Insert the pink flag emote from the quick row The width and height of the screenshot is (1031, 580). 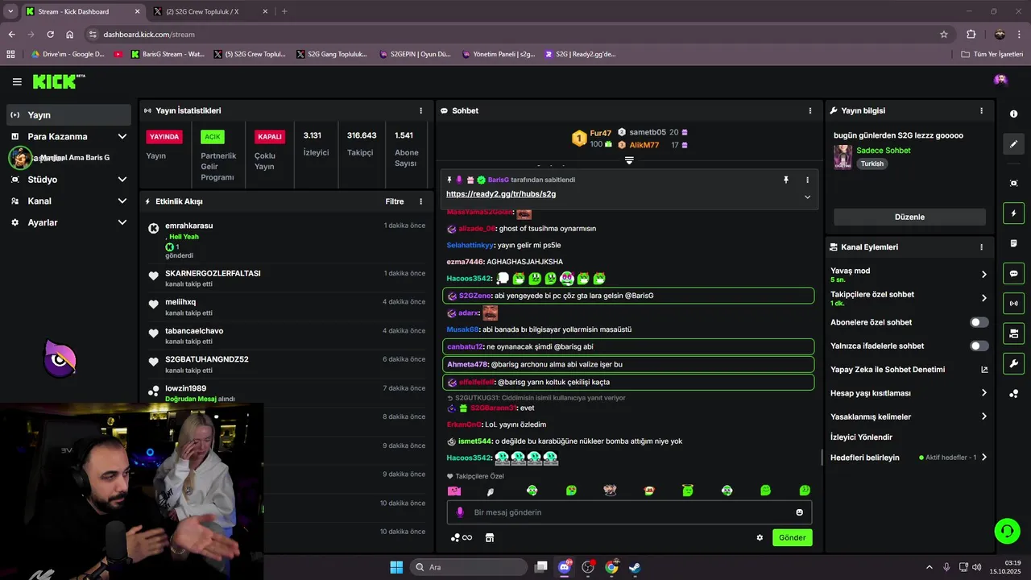(454, 491)
